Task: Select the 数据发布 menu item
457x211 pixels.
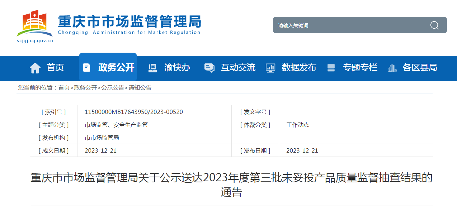Action: [299, 67]
